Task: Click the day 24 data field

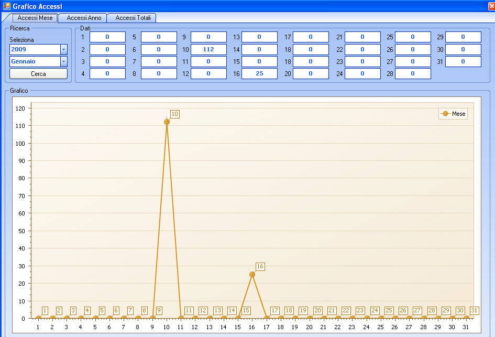Action: [362, 73]
